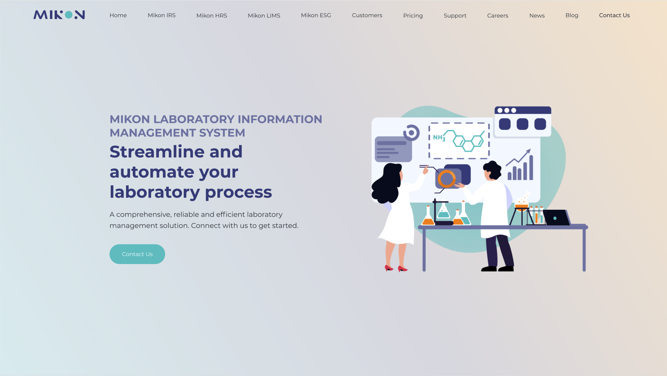Select the Careers tab
This screenshot has height=376, width=667.
click(498, 16)
